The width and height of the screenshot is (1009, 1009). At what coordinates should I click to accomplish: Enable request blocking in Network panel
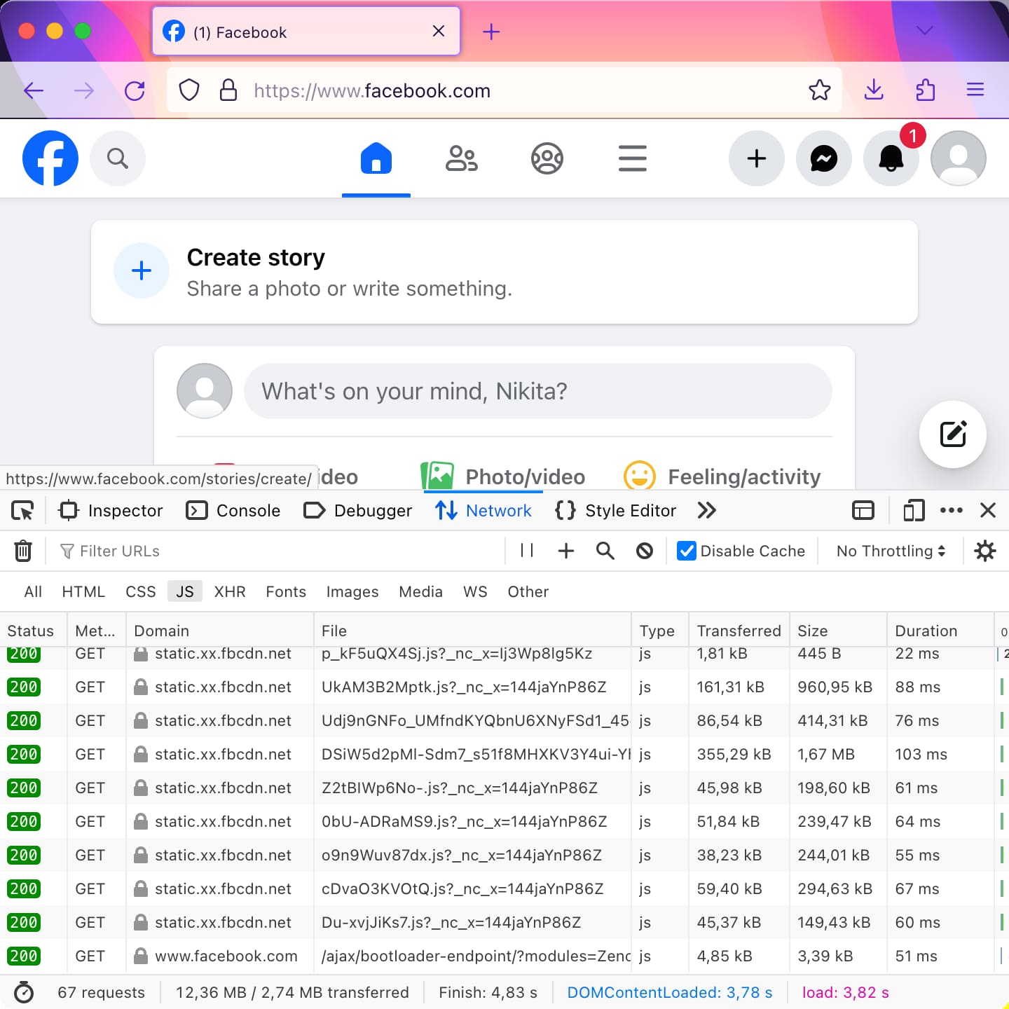point(644,551)
